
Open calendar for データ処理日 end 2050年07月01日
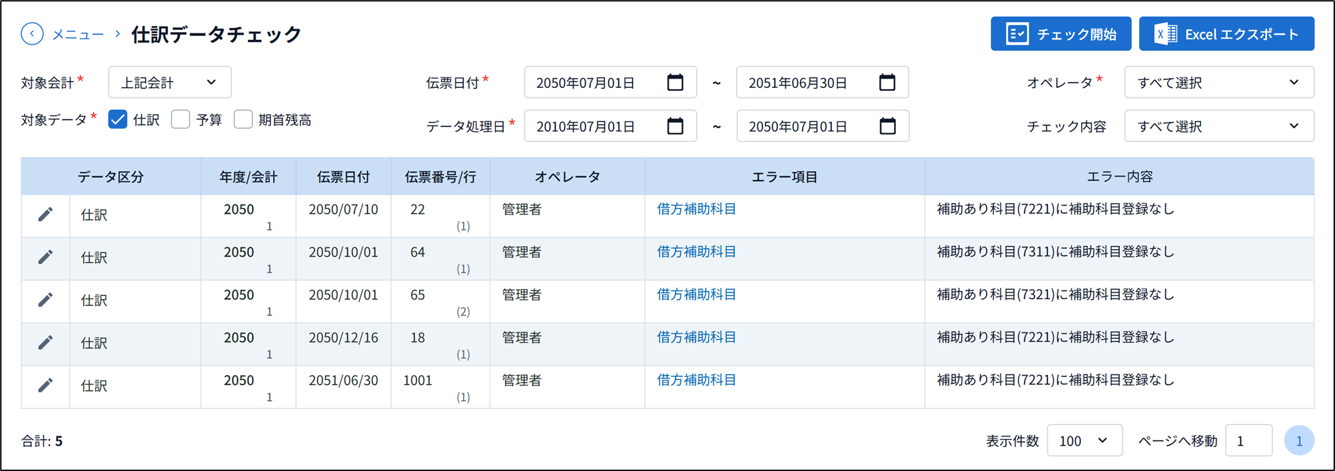click(x=887, y=126)
